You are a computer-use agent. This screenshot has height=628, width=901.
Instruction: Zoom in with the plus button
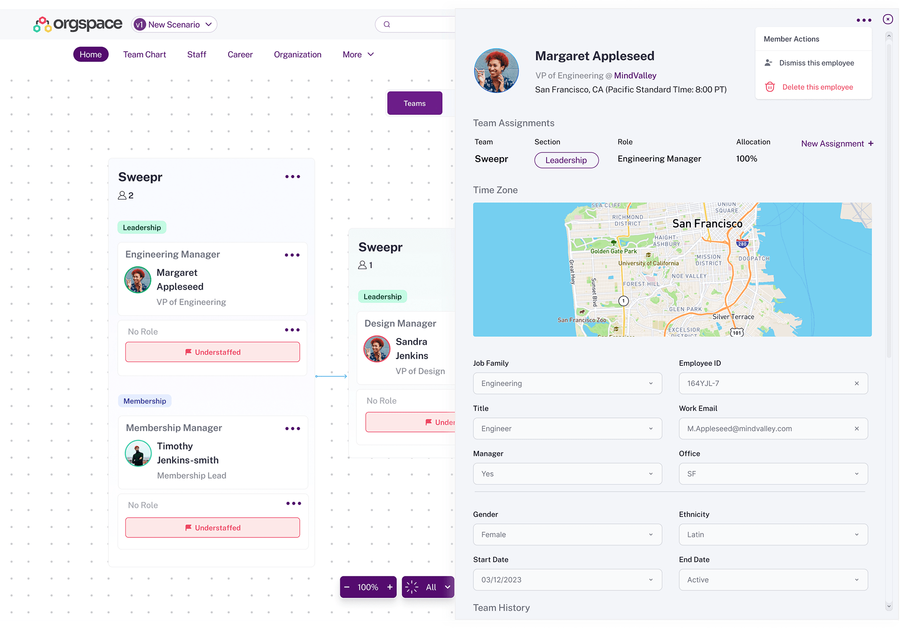tap(389, 587)
